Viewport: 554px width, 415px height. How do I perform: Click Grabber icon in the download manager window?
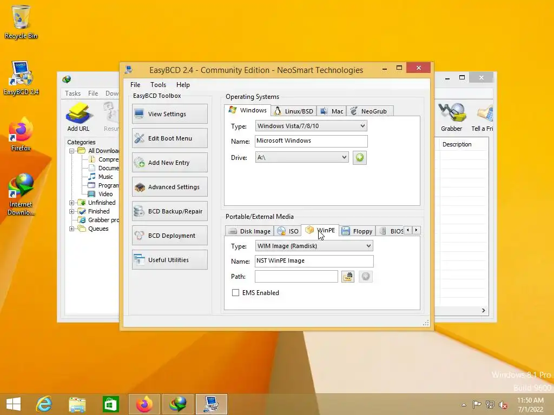451,117
